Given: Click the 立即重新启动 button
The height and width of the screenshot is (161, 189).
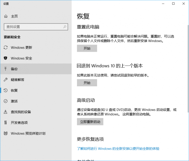Looking at the screenshot, I should 90,122.
